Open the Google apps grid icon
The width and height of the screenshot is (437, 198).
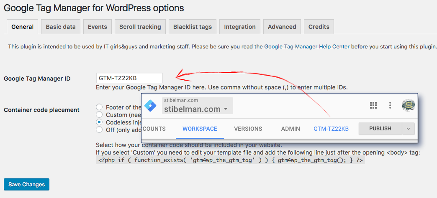[x=373, y=105]
